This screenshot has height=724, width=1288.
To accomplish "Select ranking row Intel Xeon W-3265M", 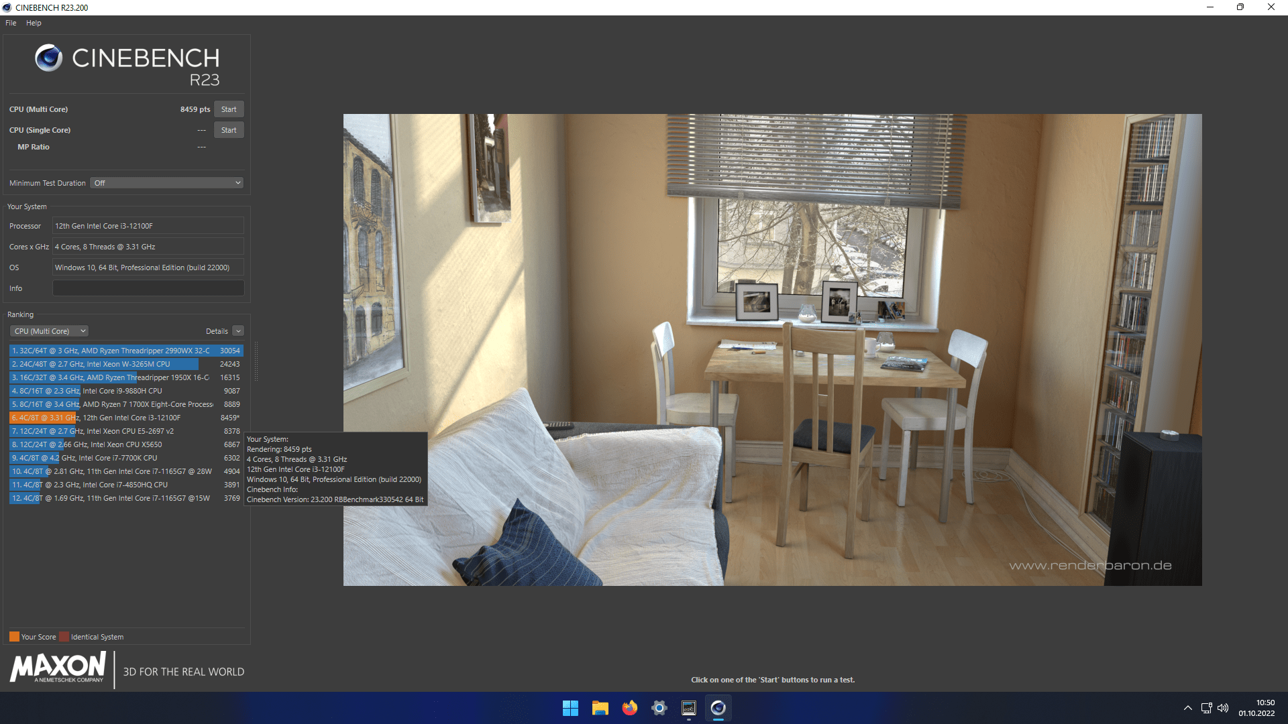I will coord(126,364).
